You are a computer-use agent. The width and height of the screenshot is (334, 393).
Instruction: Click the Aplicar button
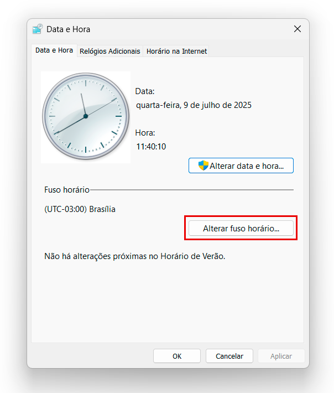281,356
